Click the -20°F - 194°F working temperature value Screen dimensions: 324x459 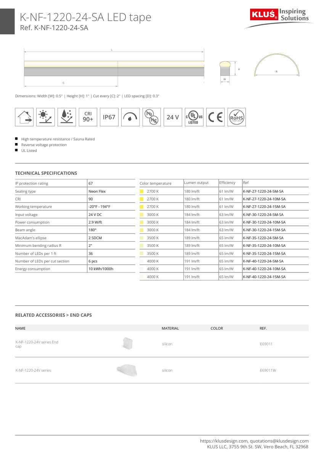[99, 207]
